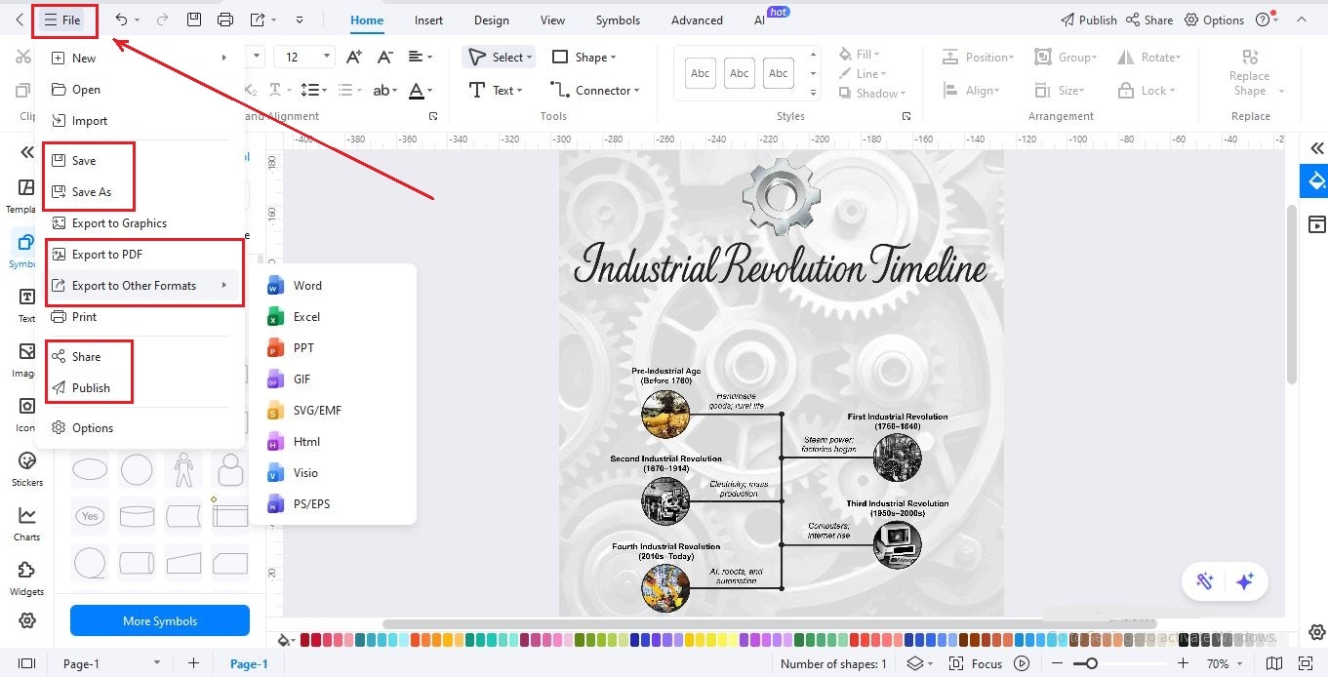Image resolution: width=1328 pixels, height=677 pixels.
Task: Export to Excel format
Action: (x=333, y=316)
